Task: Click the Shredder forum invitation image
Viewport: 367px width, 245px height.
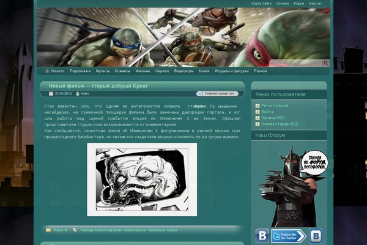Action: pos(293,186)
